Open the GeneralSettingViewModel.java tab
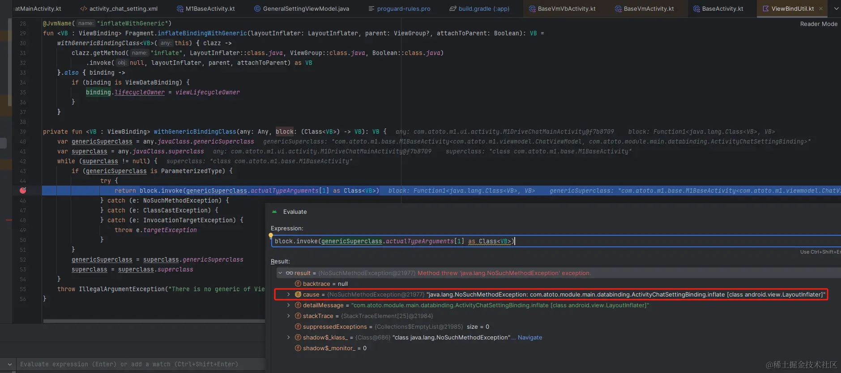 pyautogui.click(x=301, y=8)
